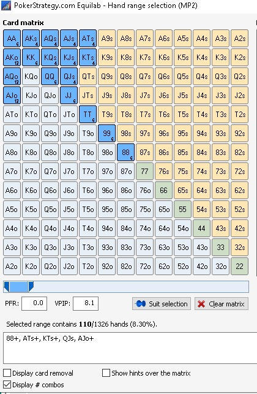
Task: Deselect the TT pair cell
Action: coord(88,115)
